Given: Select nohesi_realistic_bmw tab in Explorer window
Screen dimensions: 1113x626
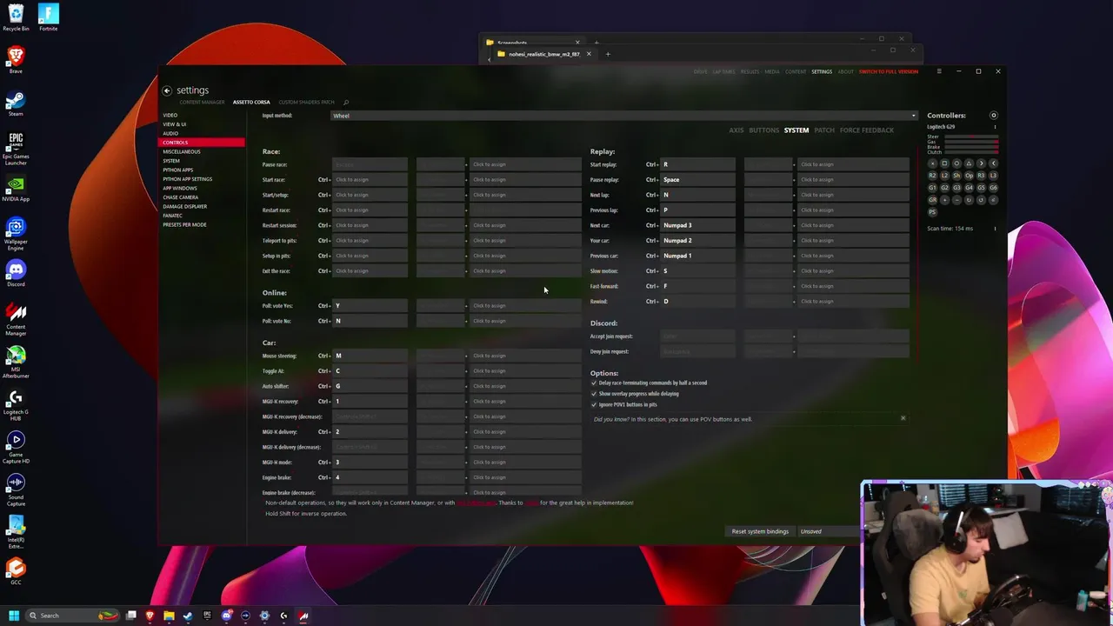Looking at the screenshot, I should click(544, 54).
